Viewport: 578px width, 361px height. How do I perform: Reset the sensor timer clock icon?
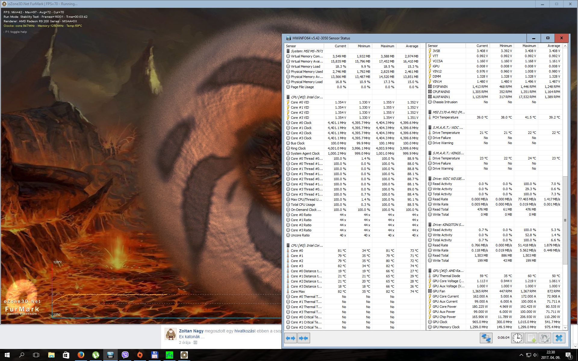(x=517, y=338)
